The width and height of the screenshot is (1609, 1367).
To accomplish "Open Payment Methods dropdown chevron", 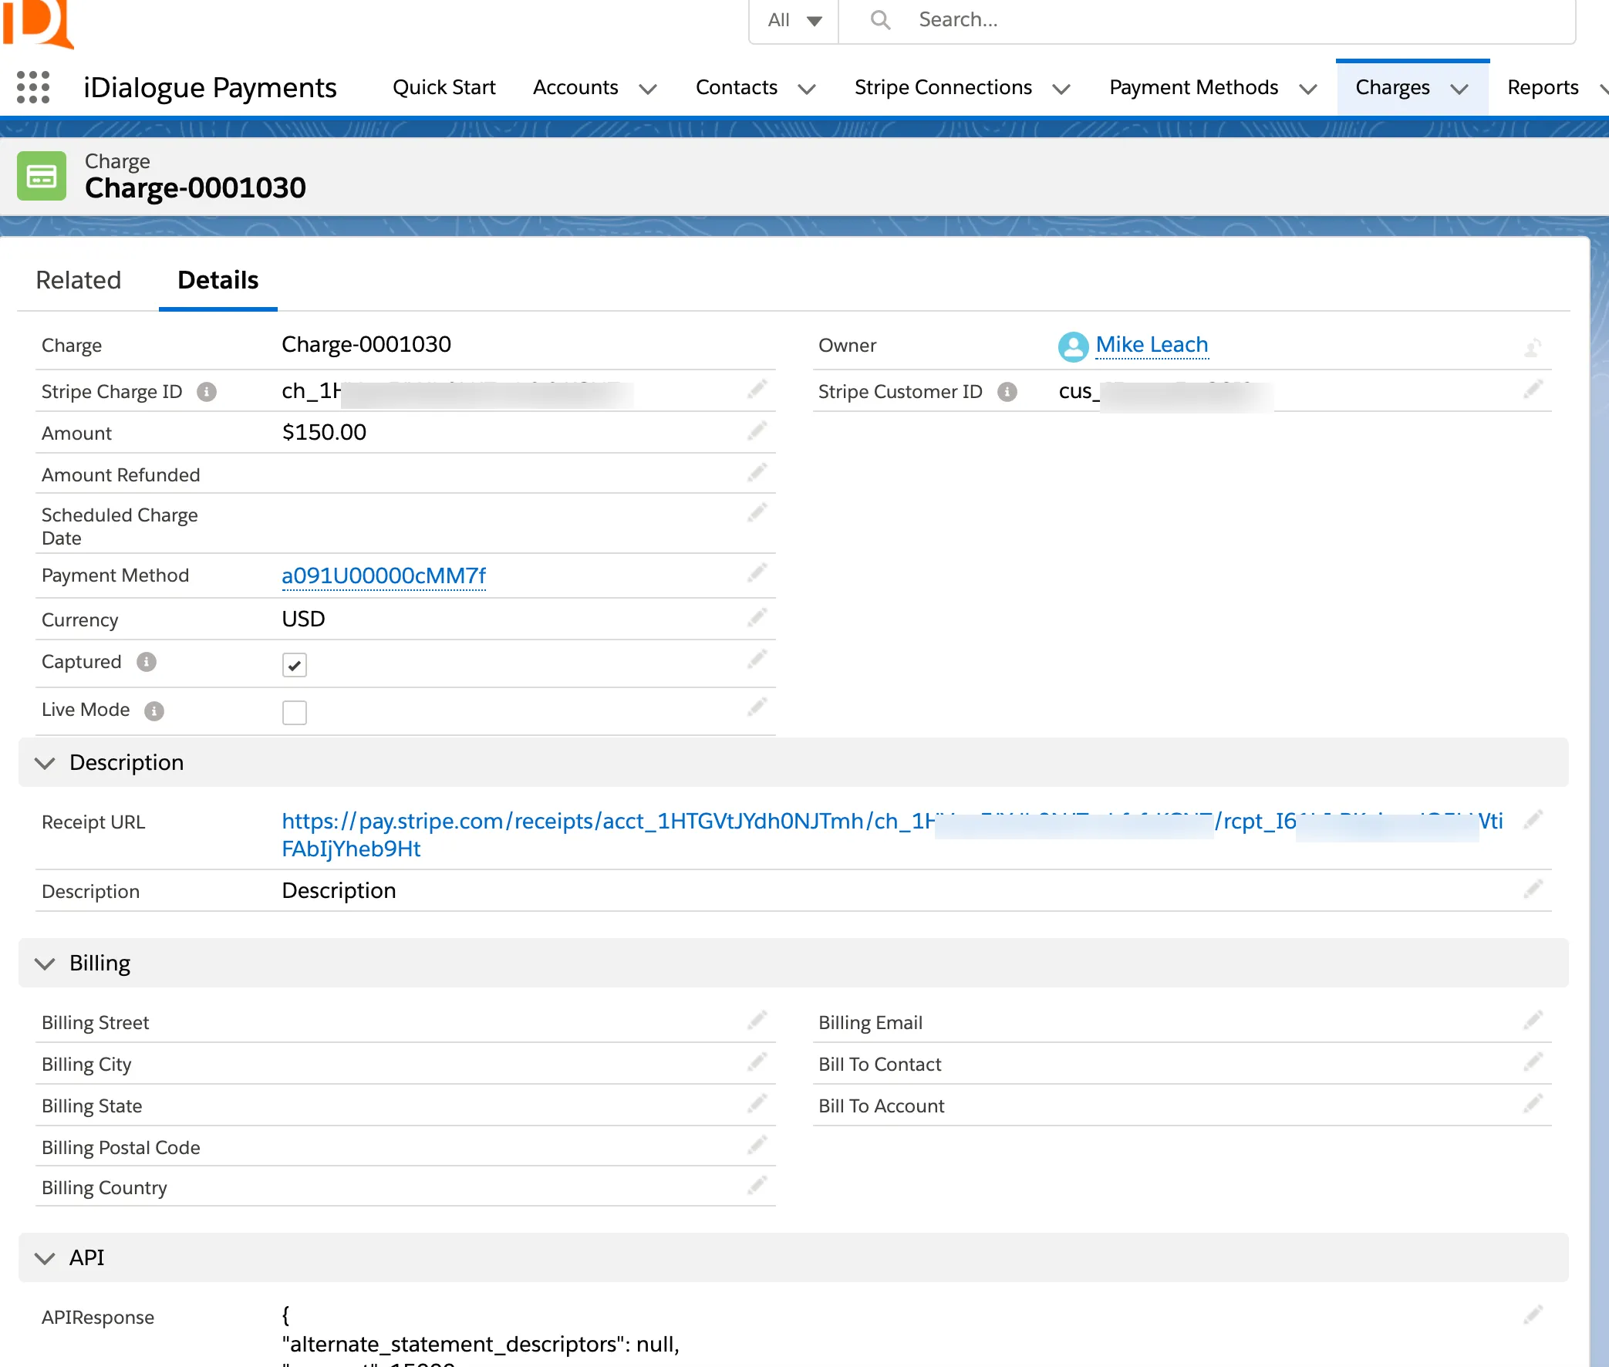I will [1307, 89].
